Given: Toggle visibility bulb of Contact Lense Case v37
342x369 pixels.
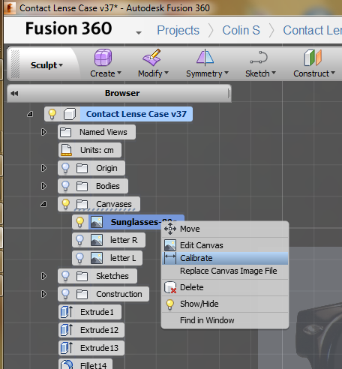Looking at the screenshot, I should [x=52, y=114].
